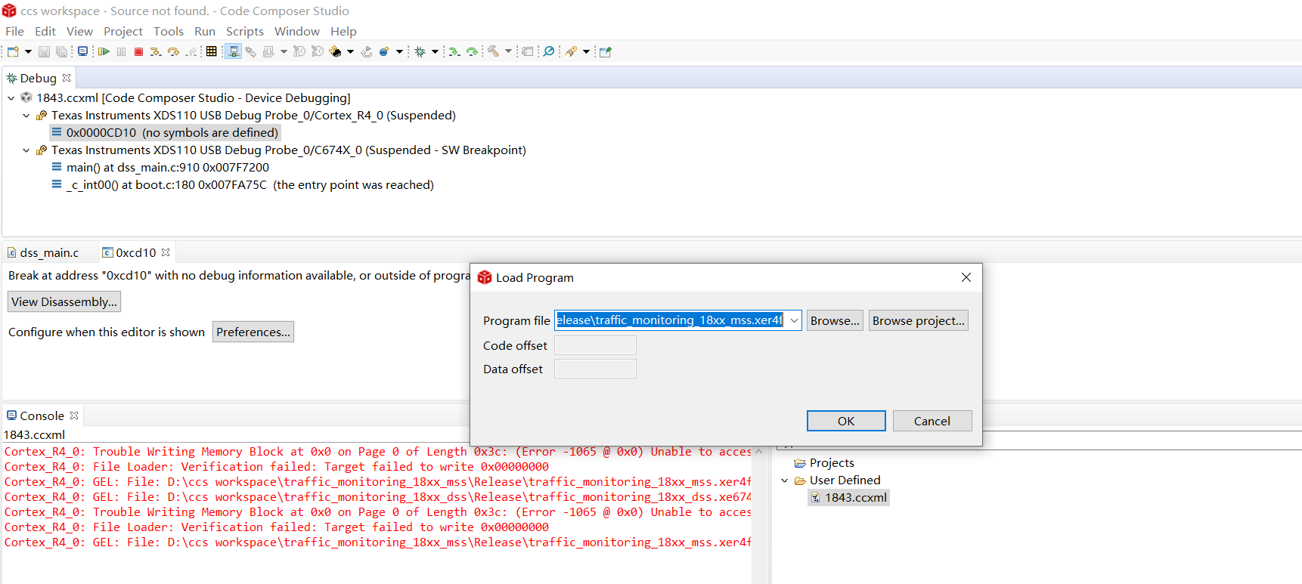Collapse the Cortex_R4_0 debug probe node
This screenshot has width=1302, height=584.
coord(26,116)
